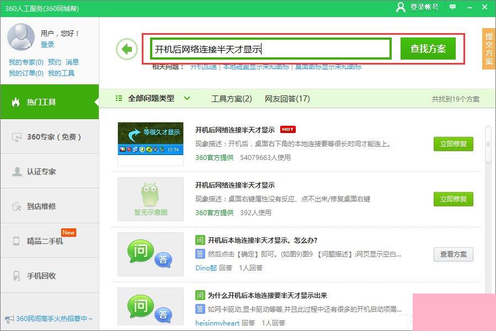Click the related question link 开机加速
Screen dimensions: 496x331
coord(204,67)
